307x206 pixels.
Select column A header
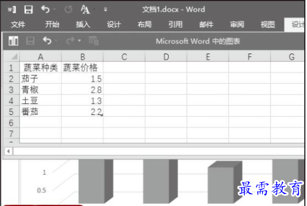click(x=40, y=57)
